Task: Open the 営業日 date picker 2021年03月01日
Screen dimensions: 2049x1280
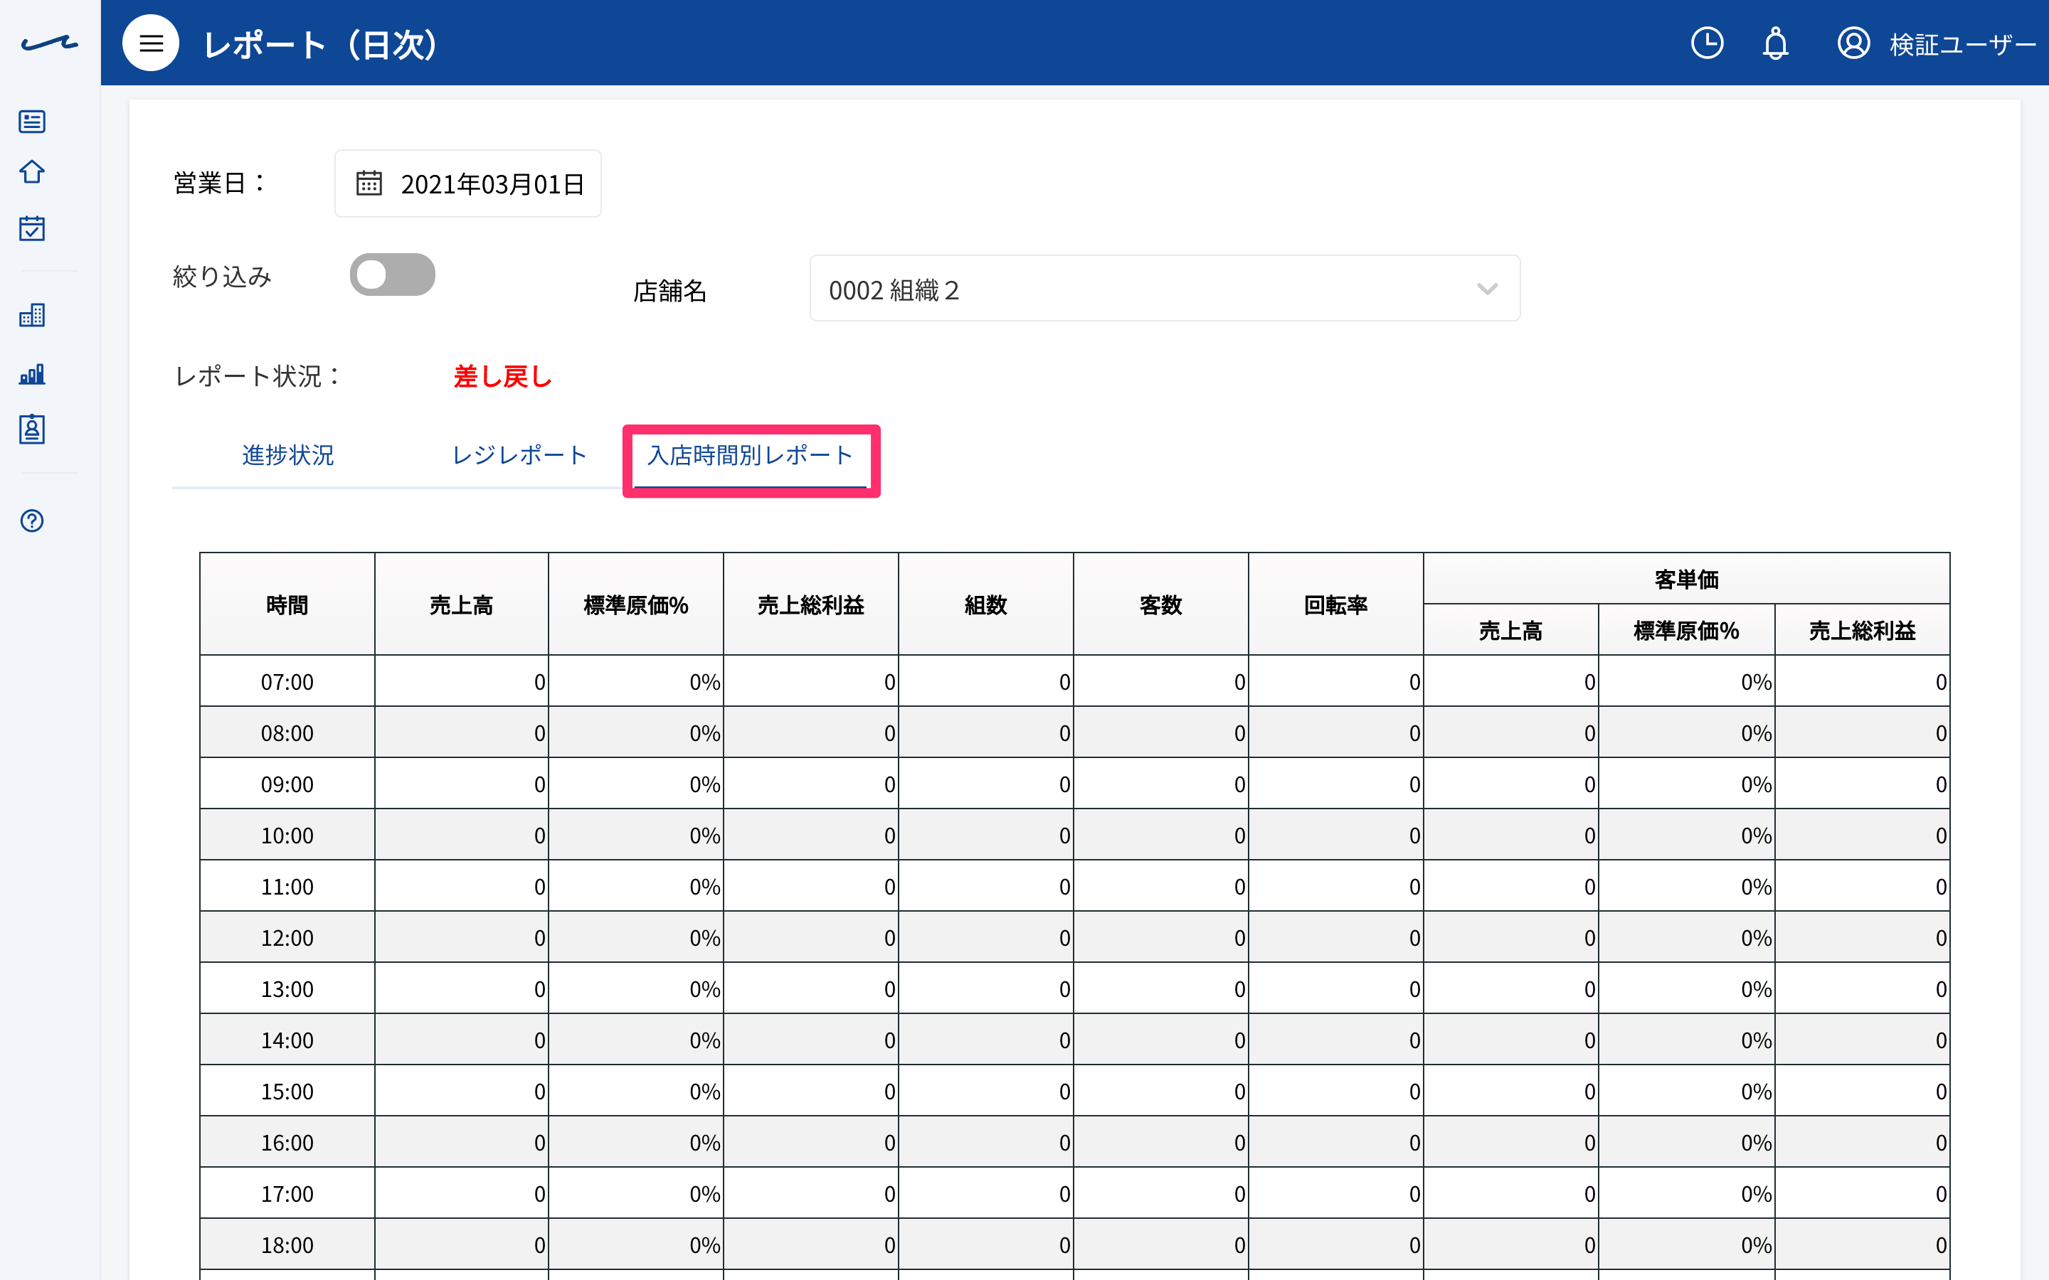Action: tap(468, 183)
